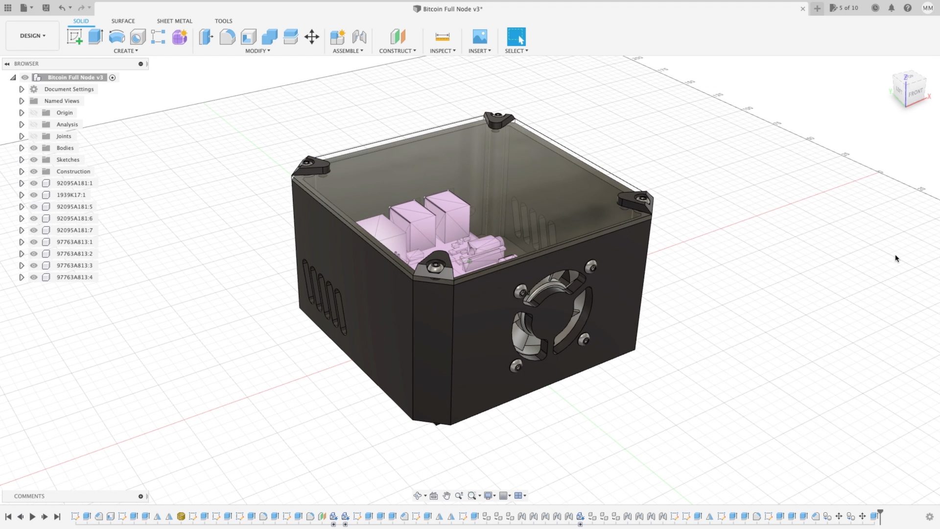Click the Combine bodies icon
The height and width of the screenshot is (529, 940).
269,37
